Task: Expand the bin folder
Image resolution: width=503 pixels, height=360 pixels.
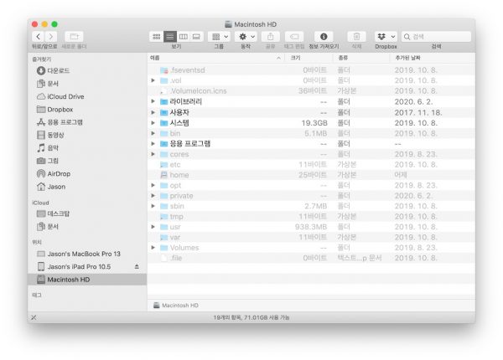Action: click(x=153, y=133)
